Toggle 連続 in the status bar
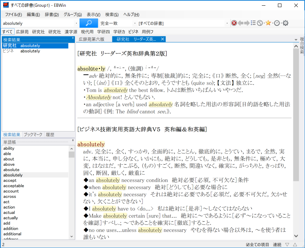 click(277, 245)
